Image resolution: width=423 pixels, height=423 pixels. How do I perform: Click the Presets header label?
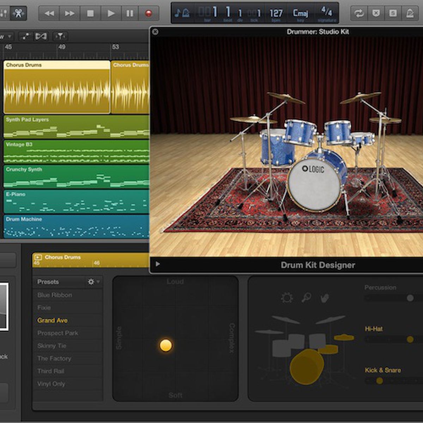click(x=48, y=282)
